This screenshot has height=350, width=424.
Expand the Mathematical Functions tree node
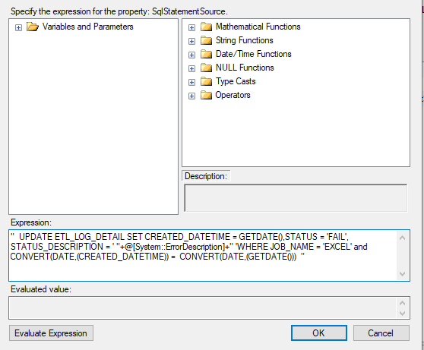coord(191,27)
